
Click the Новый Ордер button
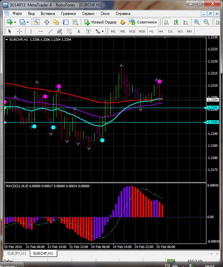pos(101,22)
